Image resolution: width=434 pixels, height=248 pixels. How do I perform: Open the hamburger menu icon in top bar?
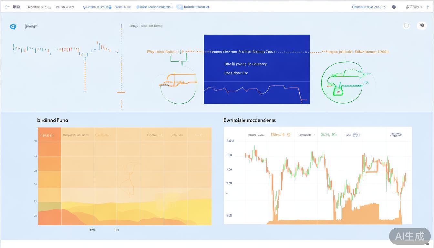(x=7, y=7)
